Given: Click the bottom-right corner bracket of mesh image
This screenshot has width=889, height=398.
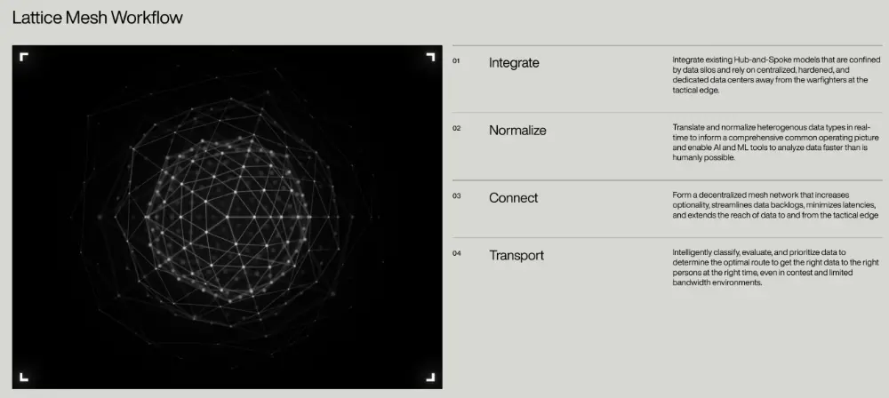Looking at the screenshot, I should point(430,376).
